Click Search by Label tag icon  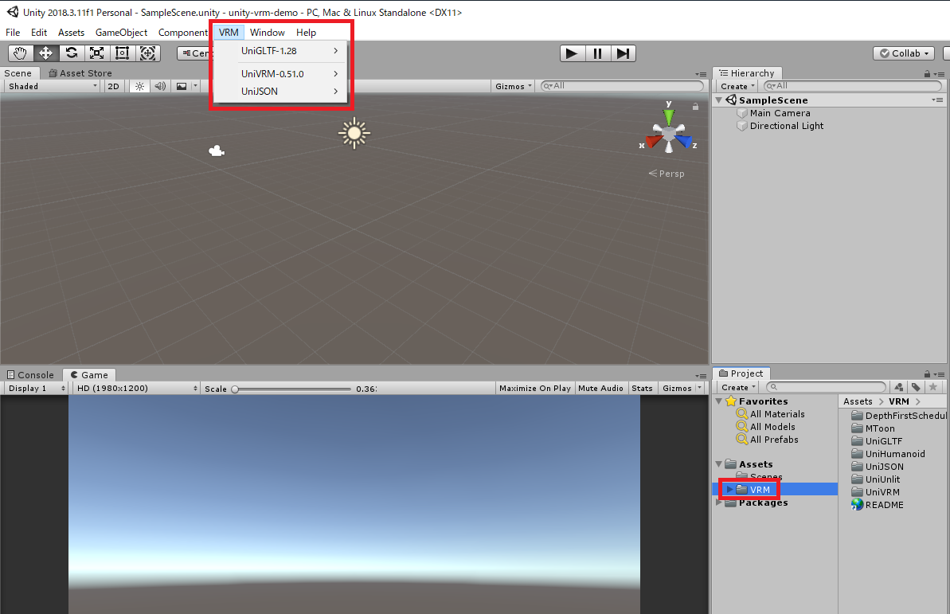(916, 387)
